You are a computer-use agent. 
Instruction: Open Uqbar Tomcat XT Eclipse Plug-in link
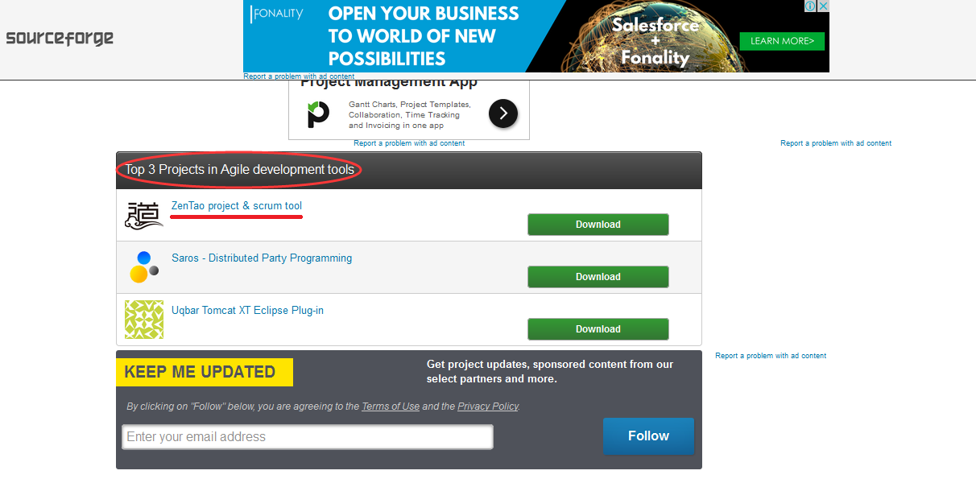point(247,311)
